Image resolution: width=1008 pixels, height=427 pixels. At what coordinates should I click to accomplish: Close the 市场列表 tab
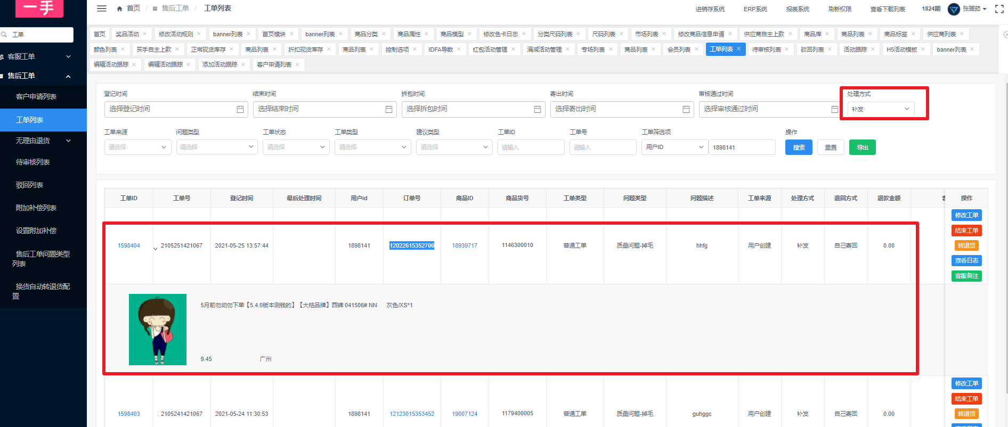tap(664, 34)
